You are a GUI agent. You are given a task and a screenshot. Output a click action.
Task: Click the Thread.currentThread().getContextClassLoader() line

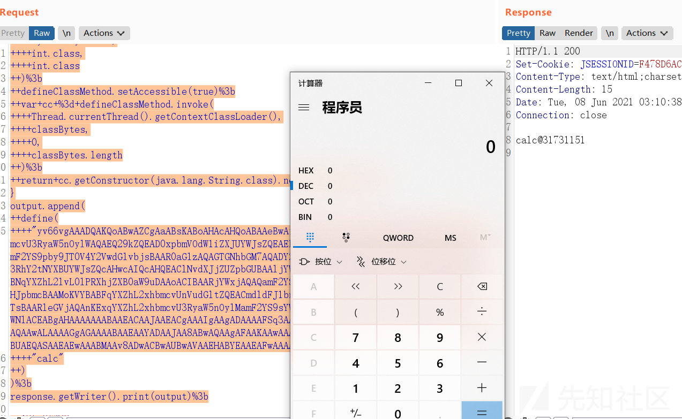tap(146, 117)
